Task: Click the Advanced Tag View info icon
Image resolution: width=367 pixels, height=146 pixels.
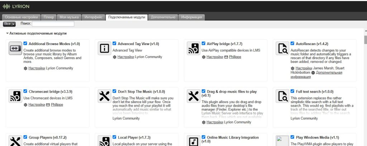Action: pyautogui.click(x=104, y=48)
